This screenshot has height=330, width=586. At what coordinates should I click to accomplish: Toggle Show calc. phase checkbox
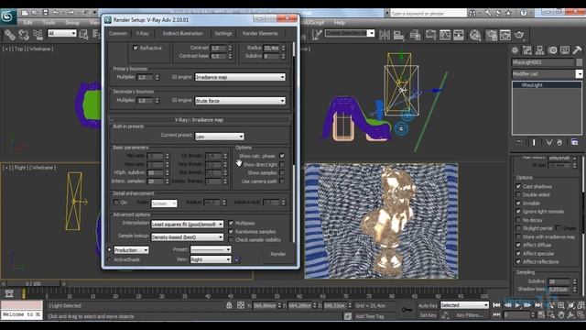282,156
